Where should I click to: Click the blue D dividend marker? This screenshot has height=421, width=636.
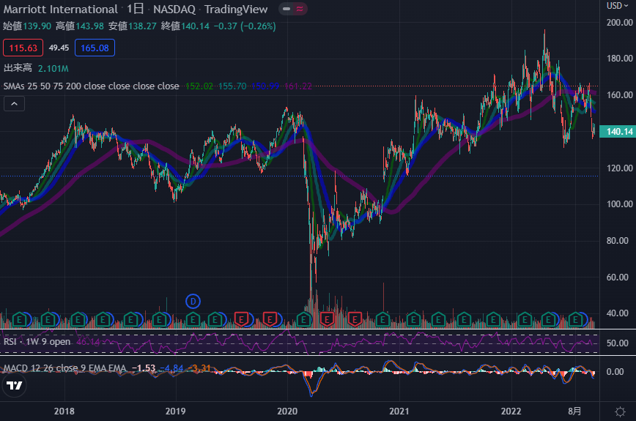(193, 302)
